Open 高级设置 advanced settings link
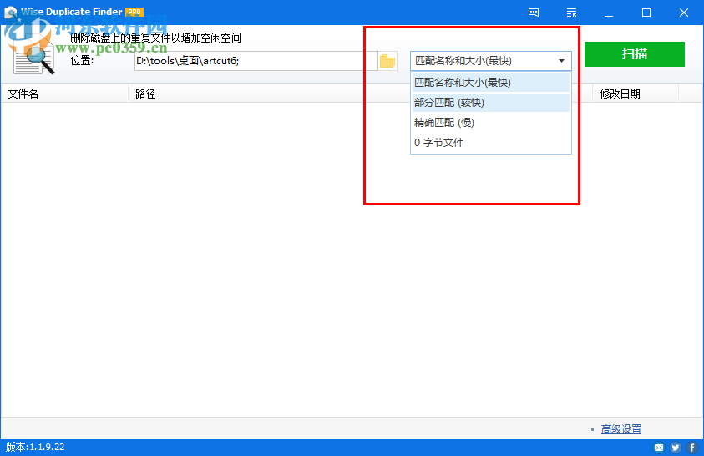The height and width of the screenshot is (456, 704). pos(621,429)
